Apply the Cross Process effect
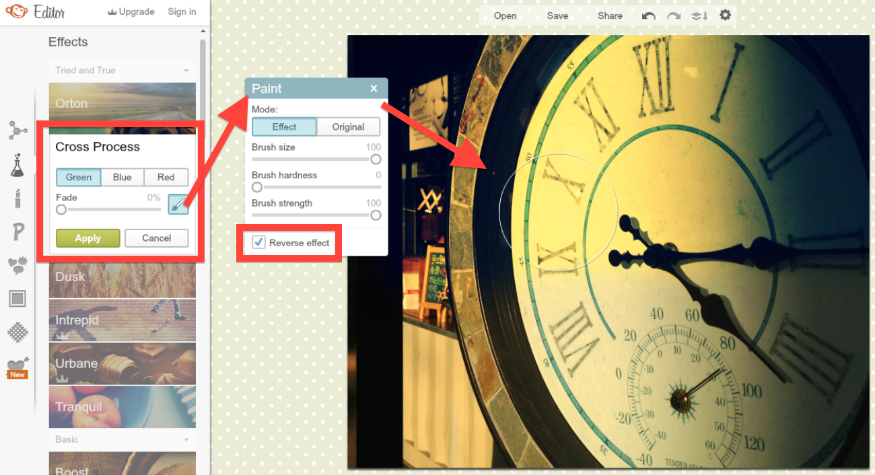The height and width of the screenshot is (475, 875). click(x=88, y=238)
